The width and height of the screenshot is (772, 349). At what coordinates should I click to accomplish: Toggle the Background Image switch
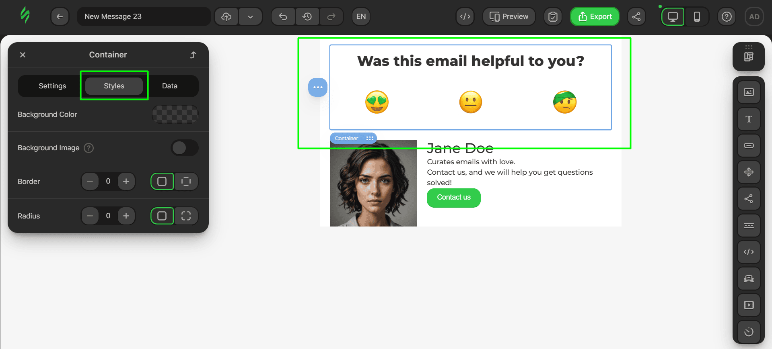184,148
